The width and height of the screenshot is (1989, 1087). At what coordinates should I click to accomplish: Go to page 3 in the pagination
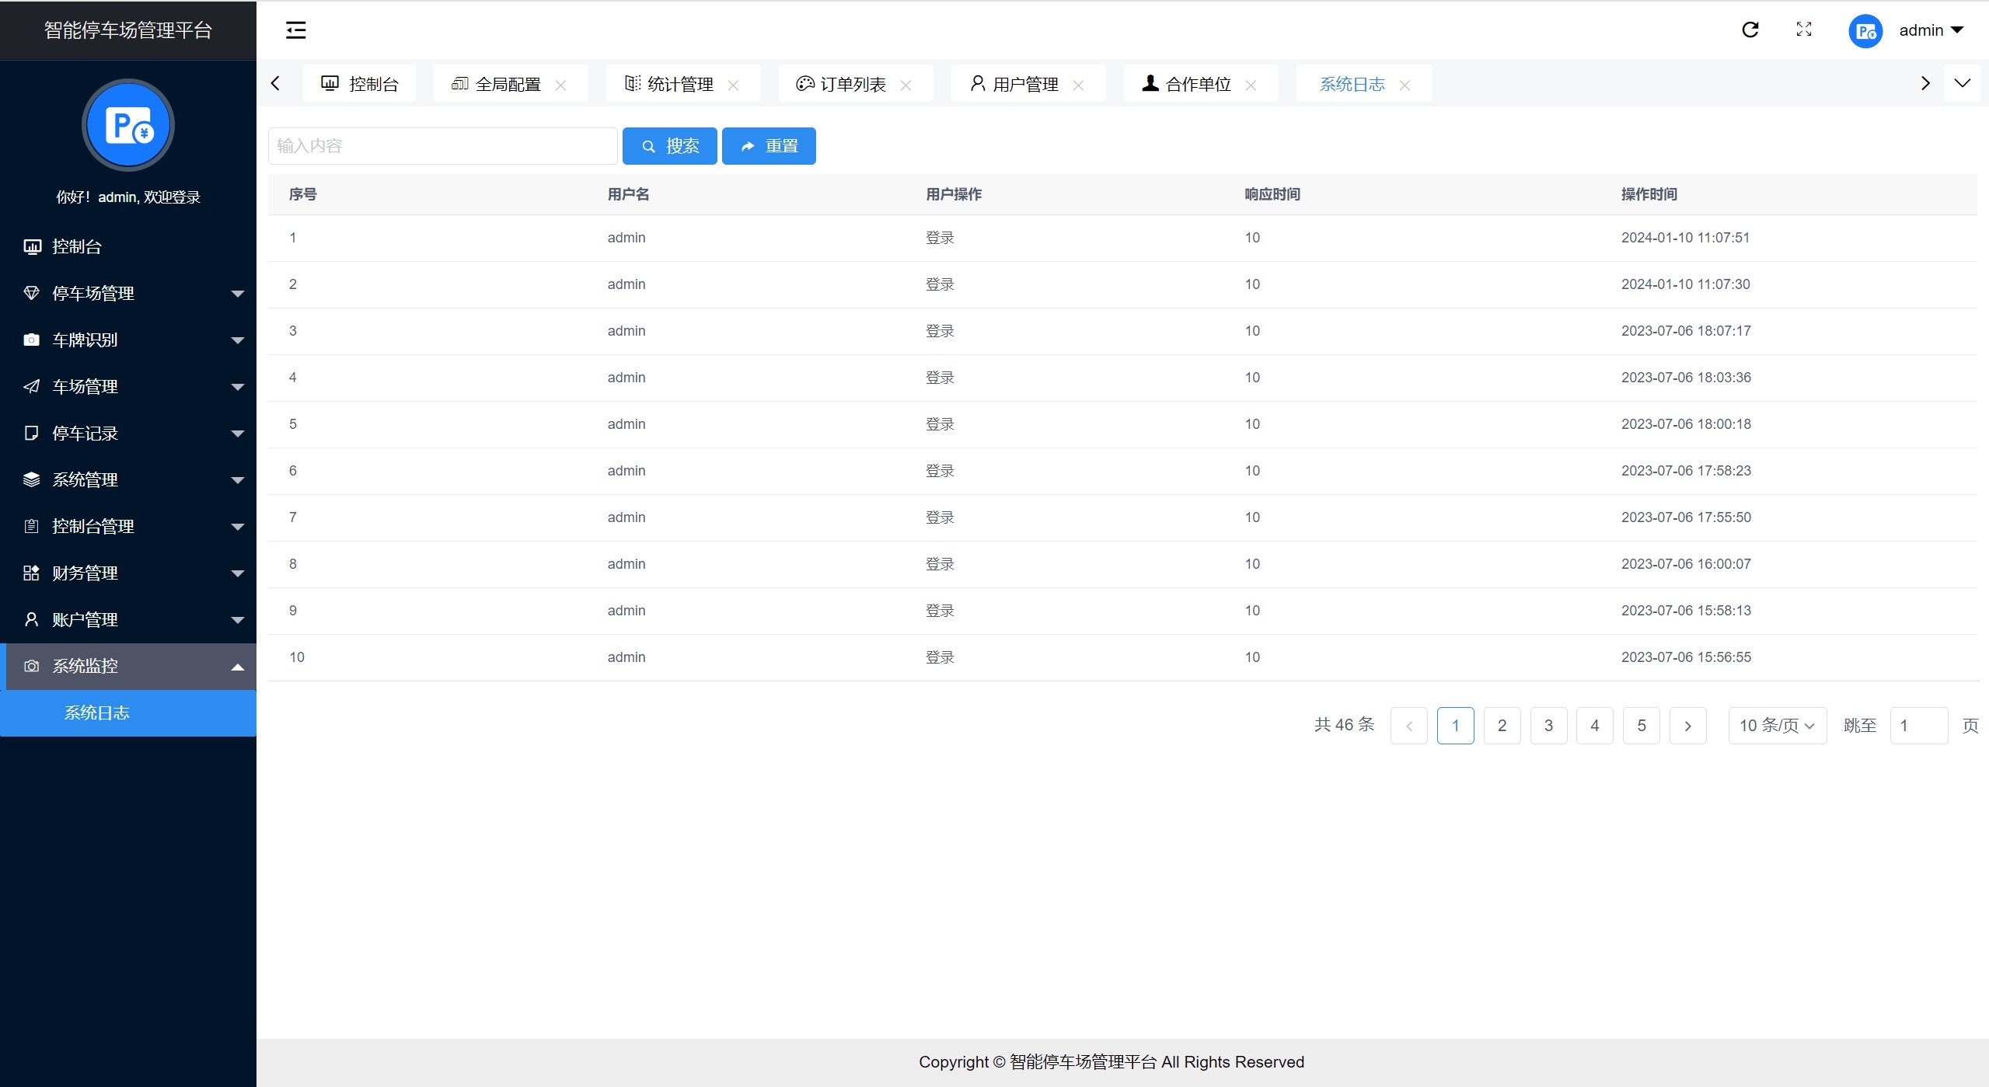1548,726
